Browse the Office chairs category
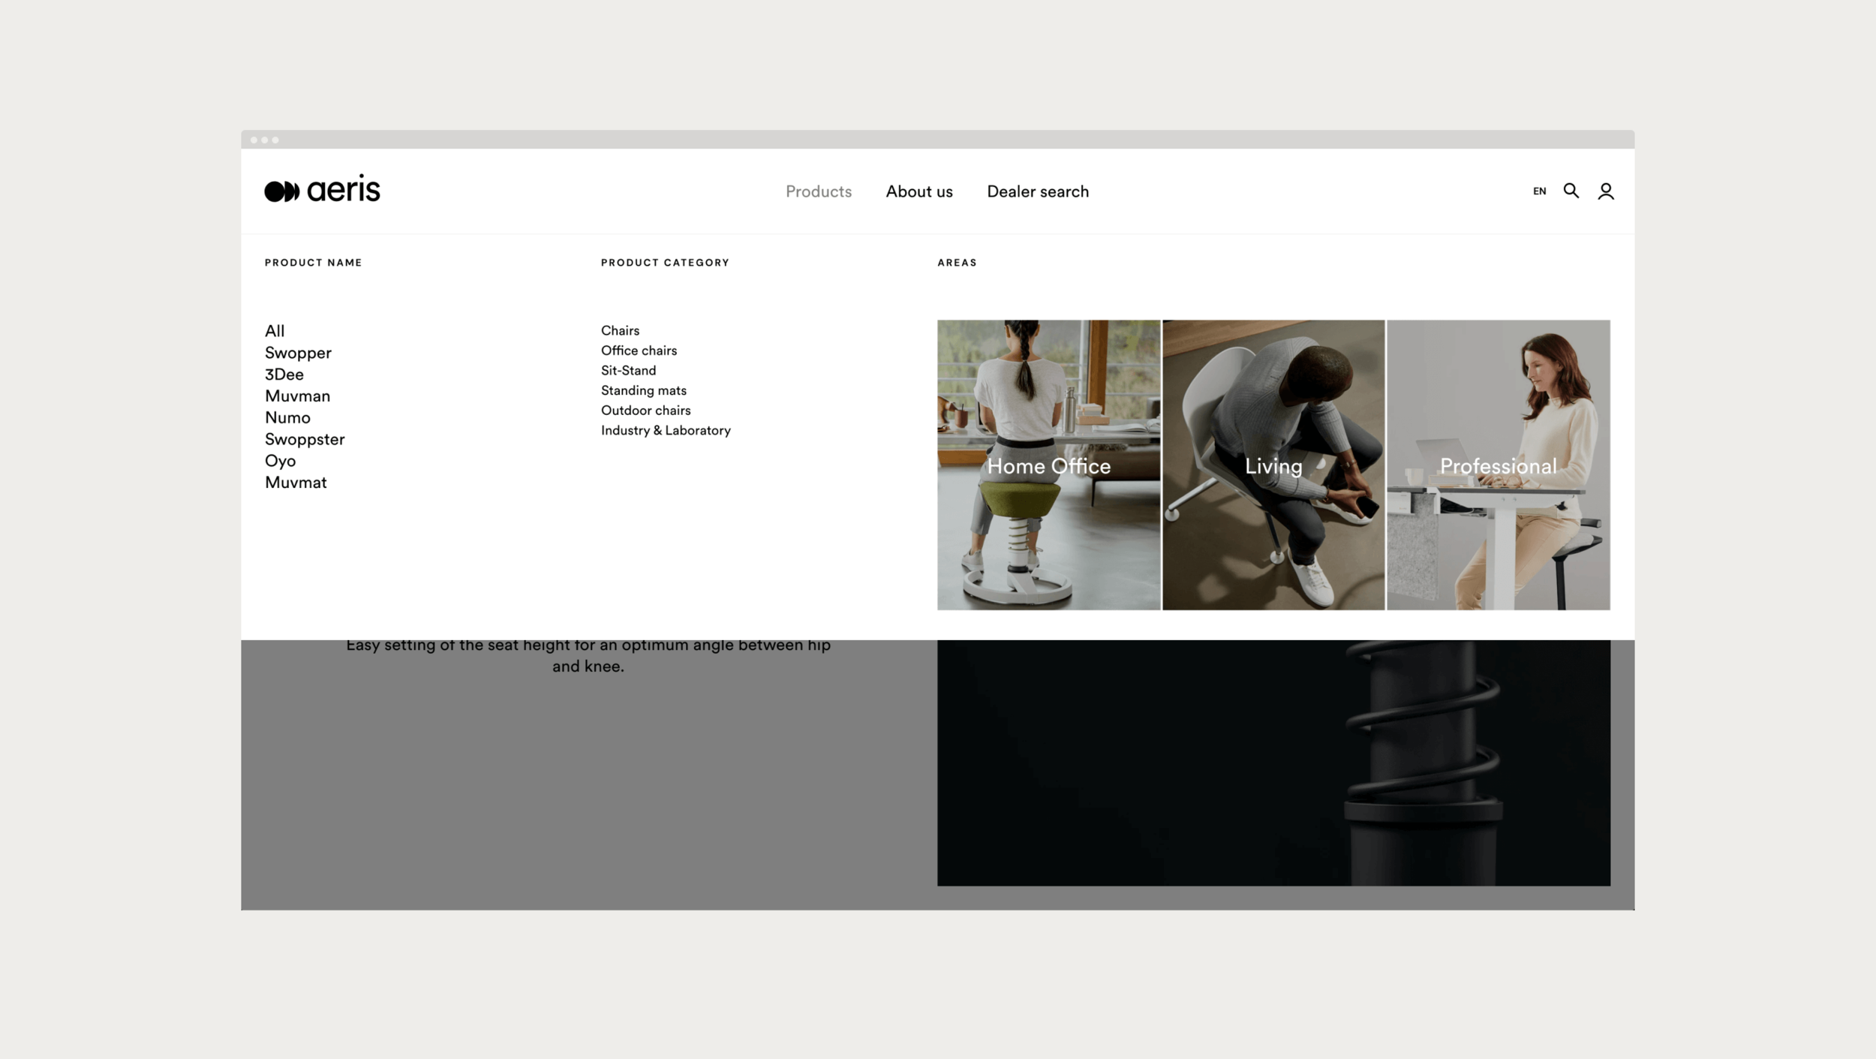This screenshot has width=1876, height=1059. pyautogui.click(x=639, y=350)
